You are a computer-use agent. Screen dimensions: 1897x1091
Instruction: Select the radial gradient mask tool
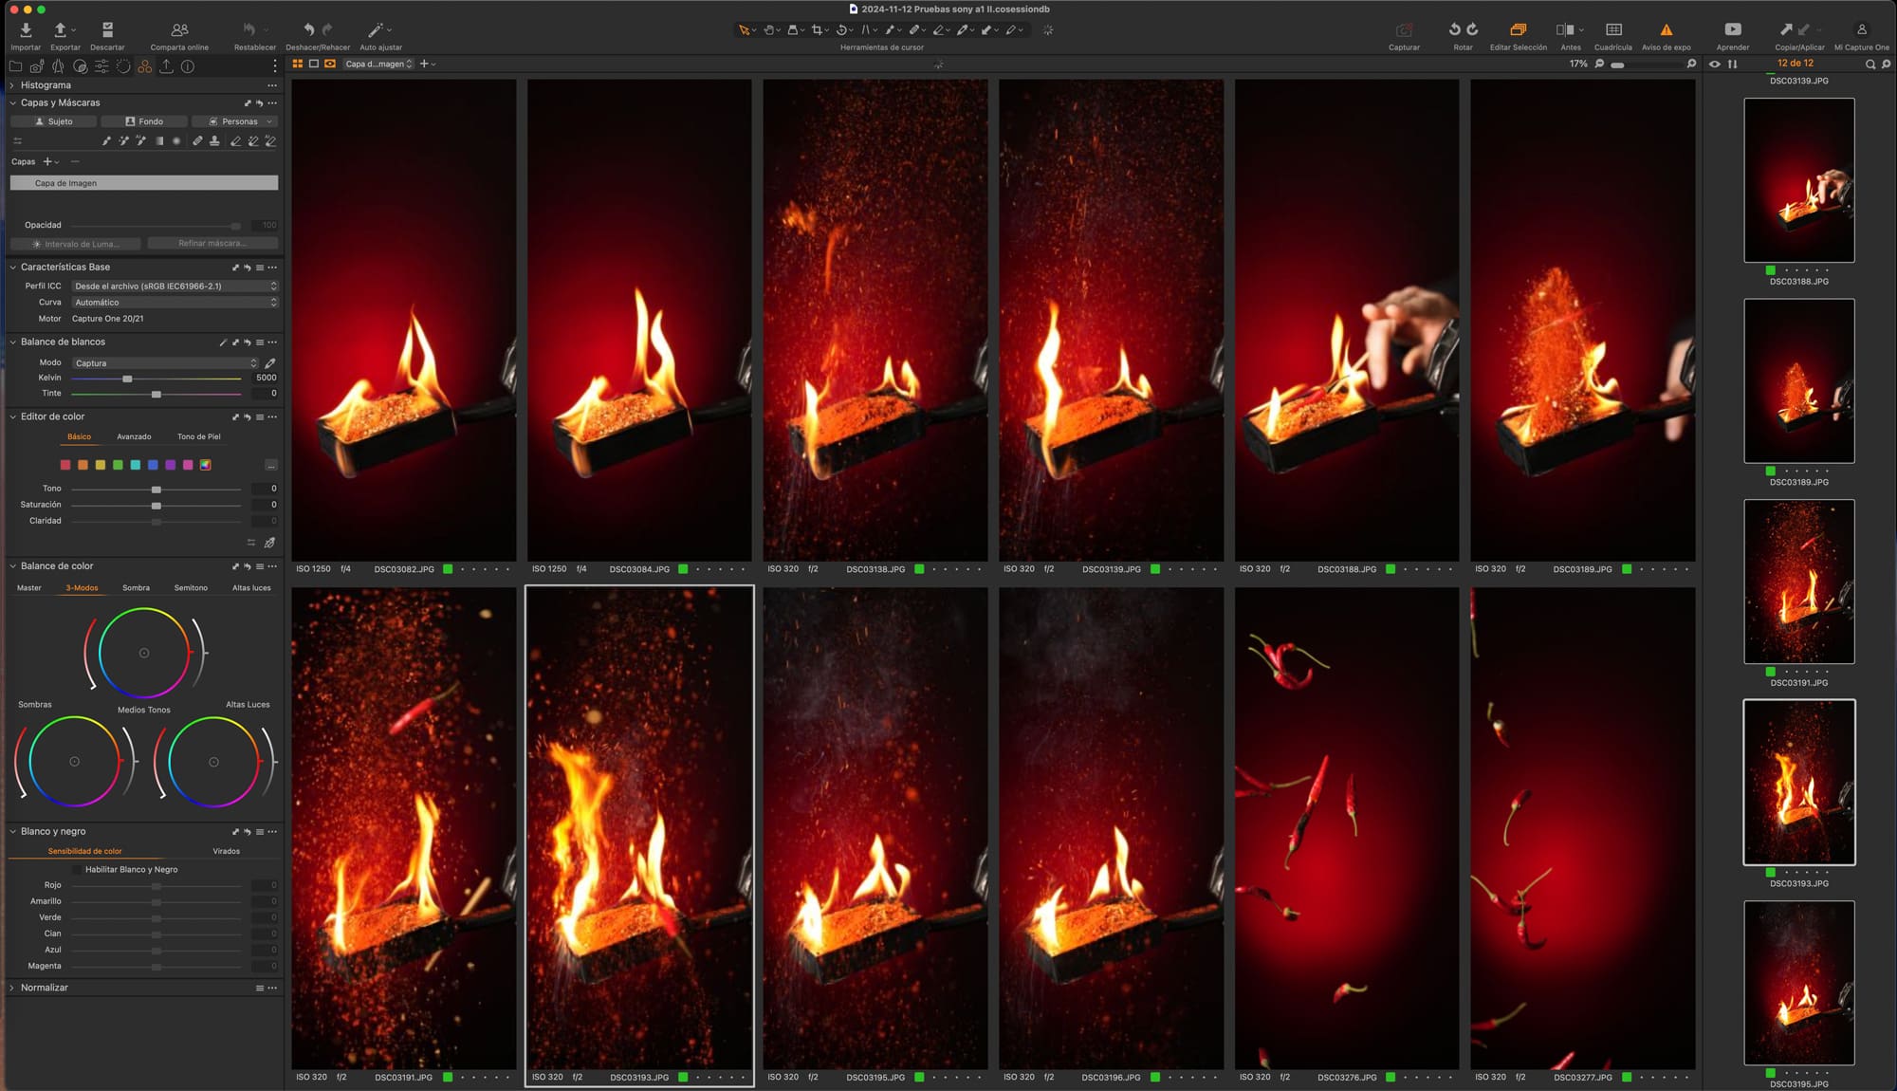click(176, 141)
